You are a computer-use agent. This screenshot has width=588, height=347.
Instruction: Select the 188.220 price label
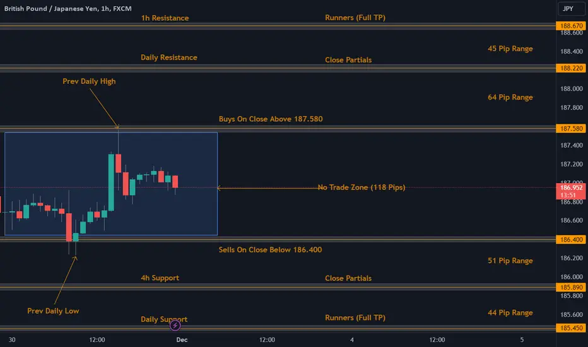click(571, 68)
